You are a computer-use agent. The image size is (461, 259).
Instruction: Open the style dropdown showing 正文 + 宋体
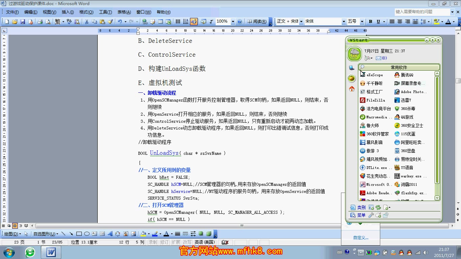[x=301, y=21]
